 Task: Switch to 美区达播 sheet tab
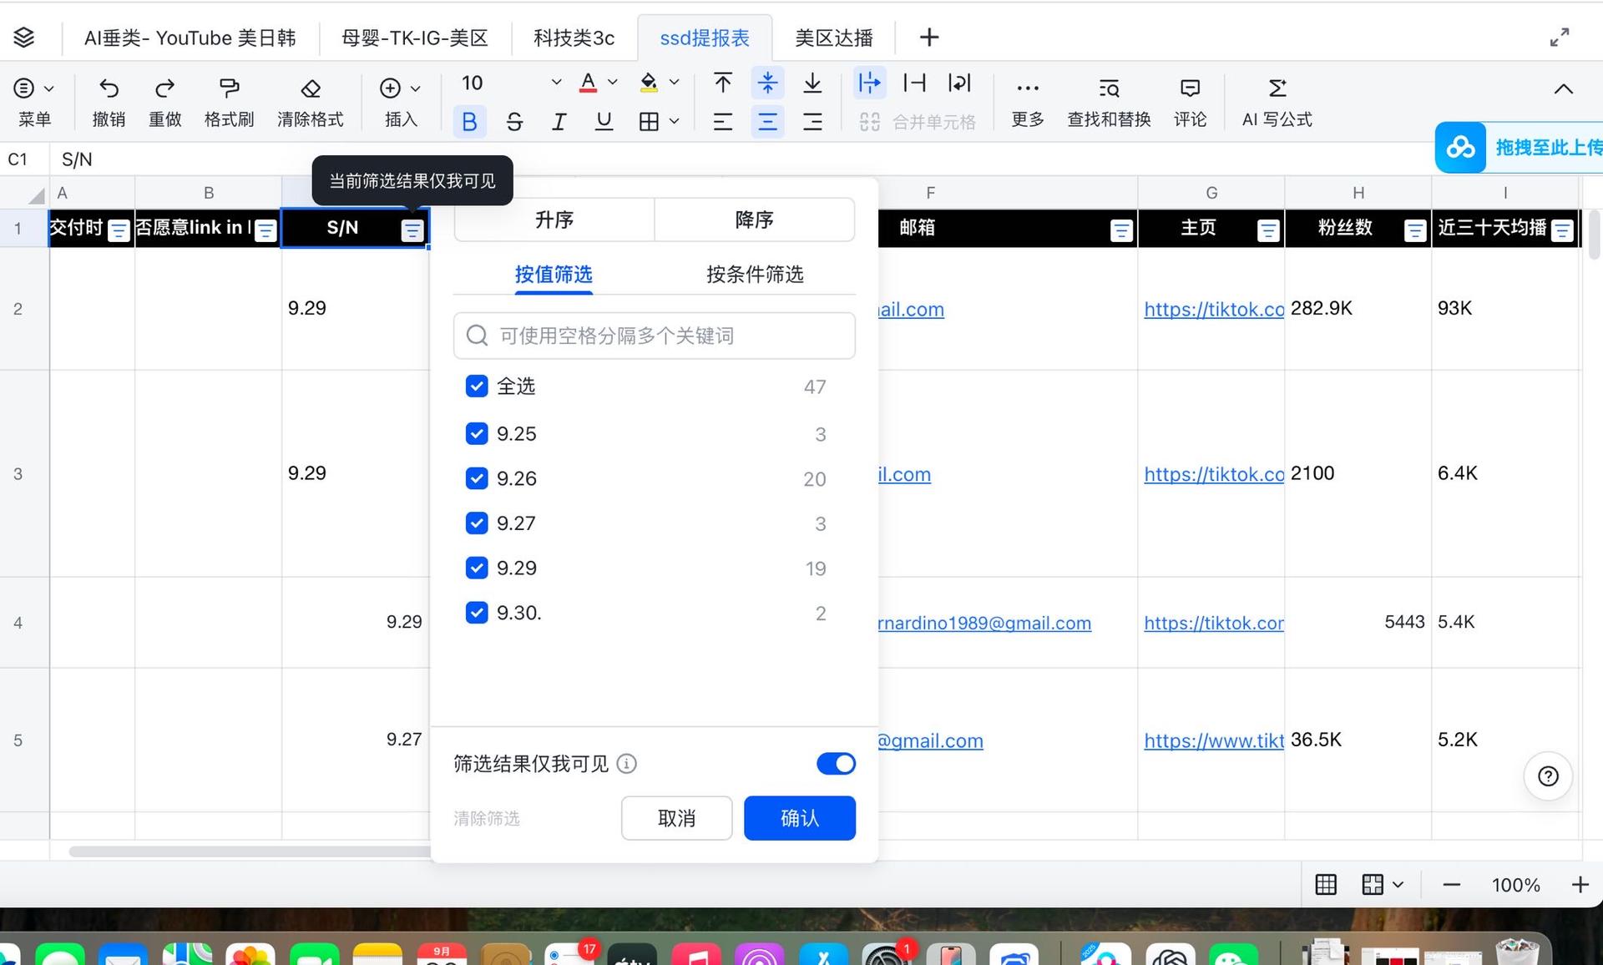point(834,38)
